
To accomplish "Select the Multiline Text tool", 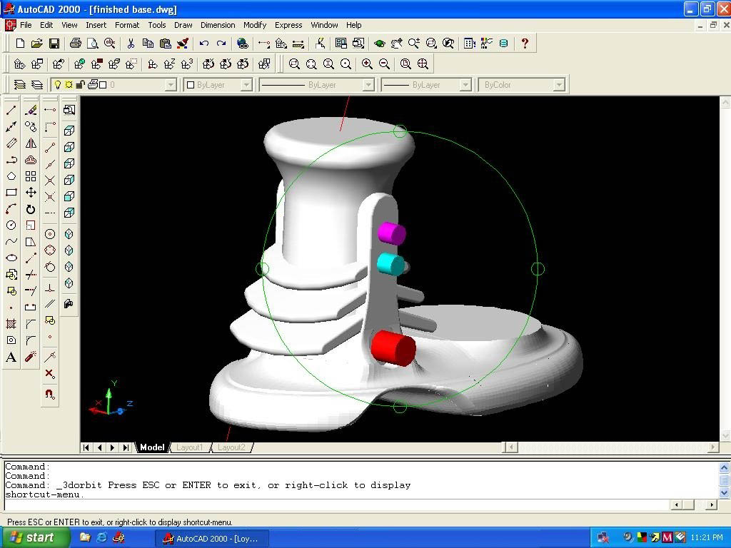I will (x=10, y=357).
